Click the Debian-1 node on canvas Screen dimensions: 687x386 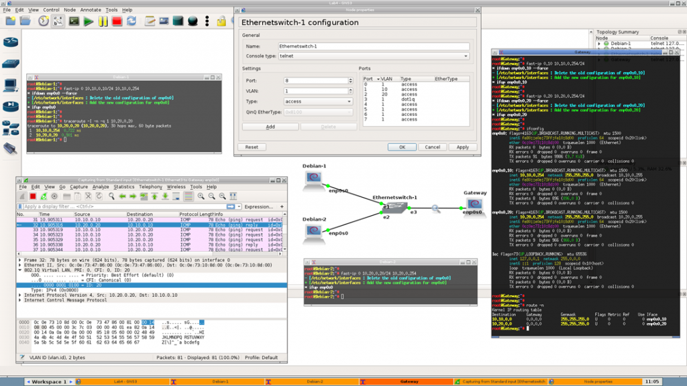click(x=314, y=178)
